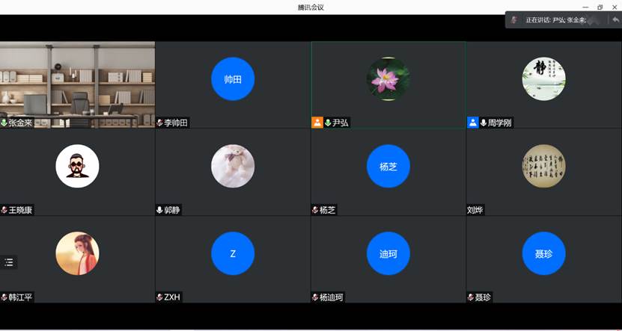Click the list icon at left edge
The height and width of the screenshot is (331, 622).
pos(9,262)
